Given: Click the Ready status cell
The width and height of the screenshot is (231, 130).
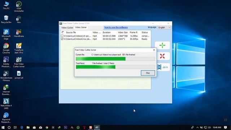Looking at the screenshot, I should [144, 39].
